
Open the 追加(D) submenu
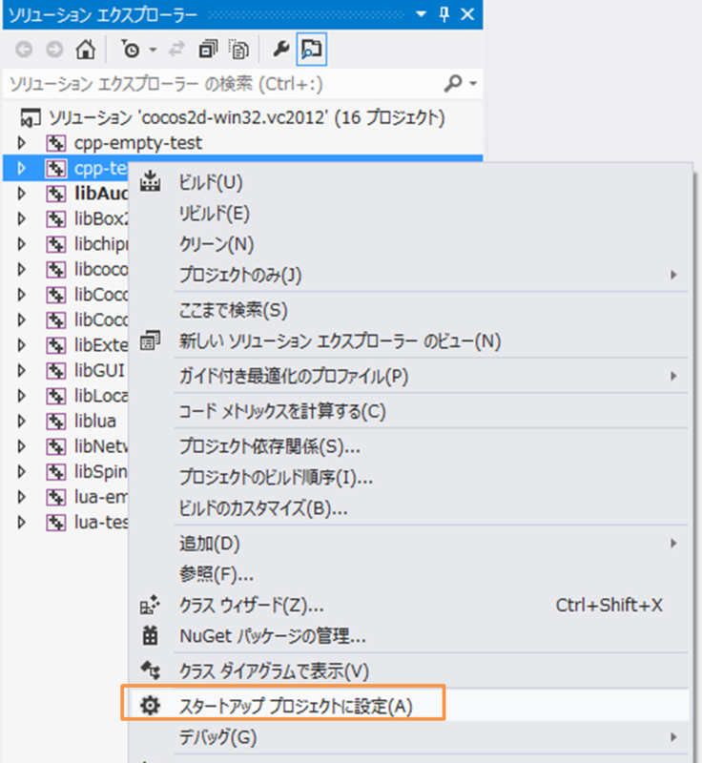click(x=409, y=544)
